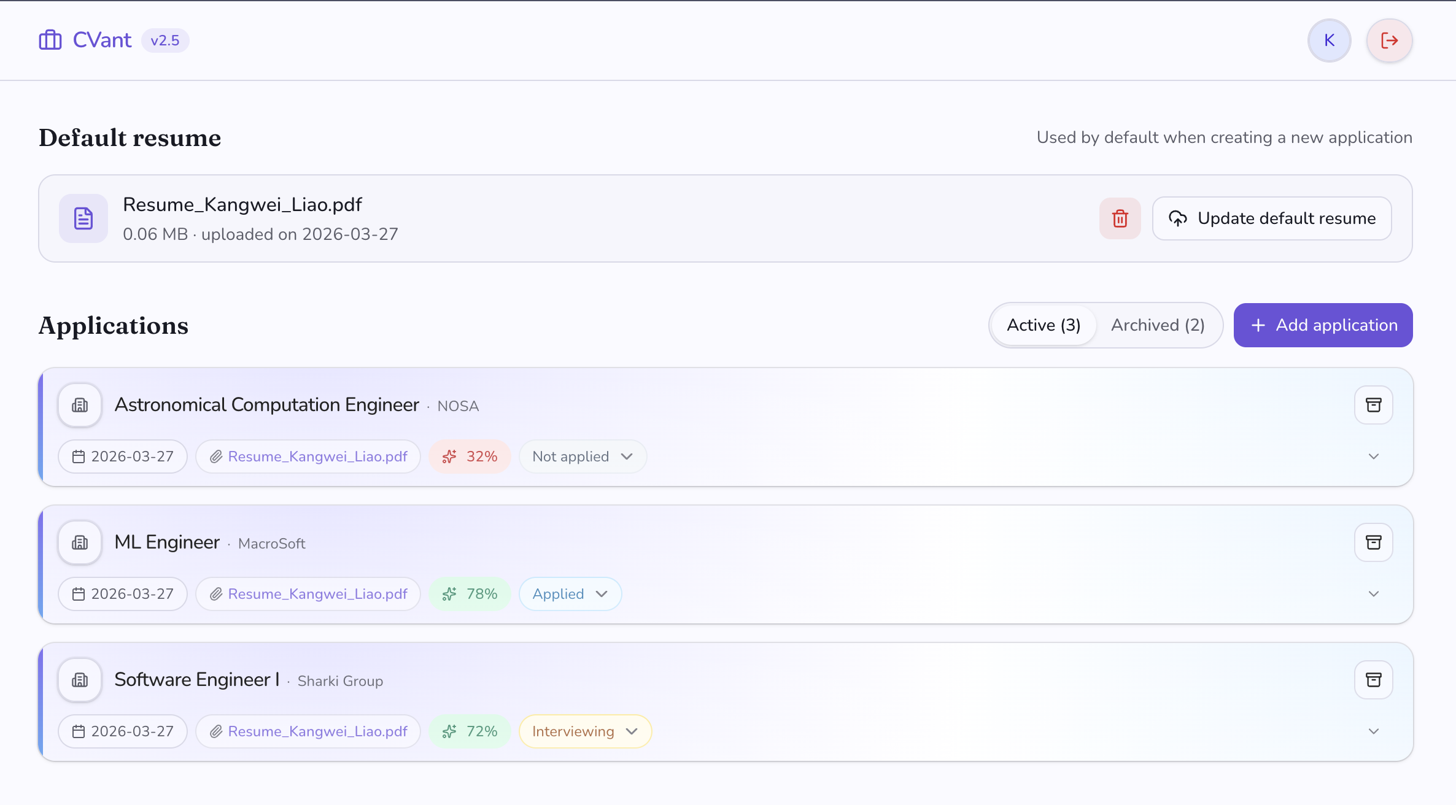Archive the Astronomical Computation Engineer application

pyautogui.click(x=1373, y=405)
